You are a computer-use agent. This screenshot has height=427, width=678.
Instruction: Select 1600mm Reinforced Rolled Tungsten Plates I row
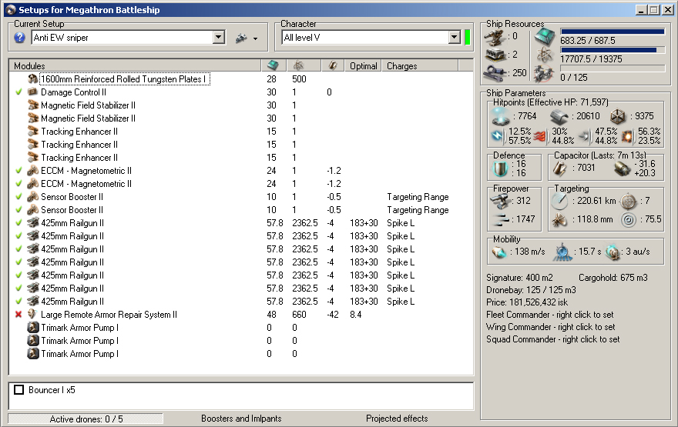pos(240,79)
